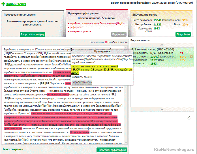Click highlighted phrase Но тем не менее
The height and width of the screenshot is (154, 197).
click(80, 132)
